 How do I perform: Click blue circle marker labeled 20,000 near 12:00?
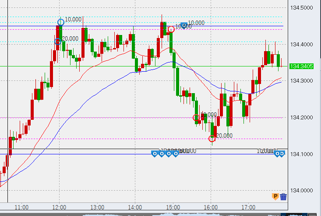pos(57,42)
